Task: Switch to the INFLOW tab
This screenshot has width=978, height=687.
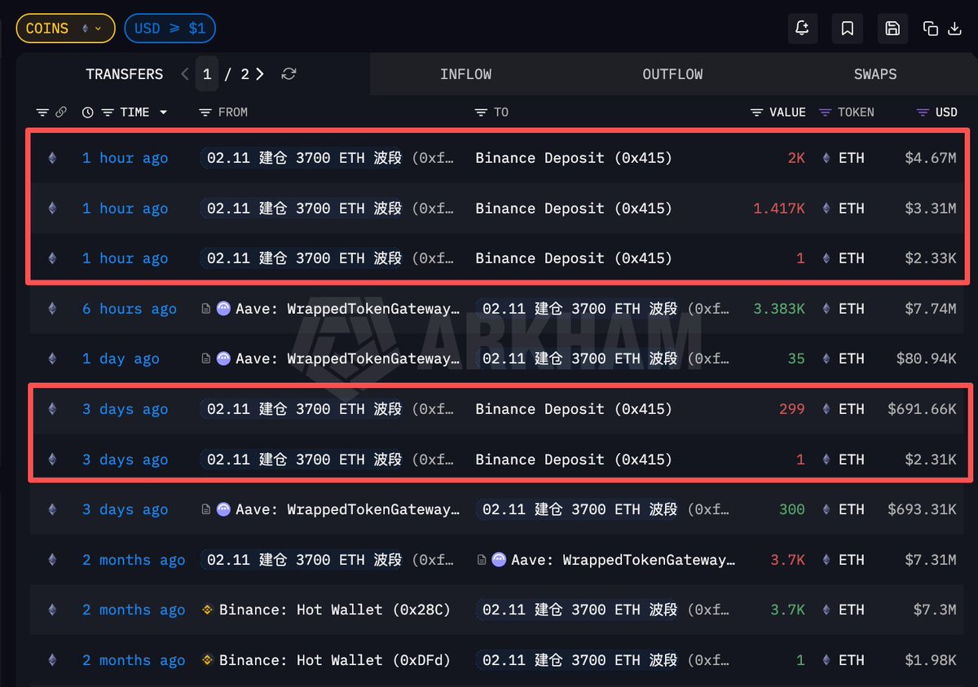Action: coord(465,74)
